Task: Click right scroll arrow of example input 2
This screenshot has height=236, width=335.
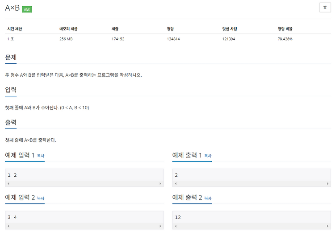Action: point(160,226)
